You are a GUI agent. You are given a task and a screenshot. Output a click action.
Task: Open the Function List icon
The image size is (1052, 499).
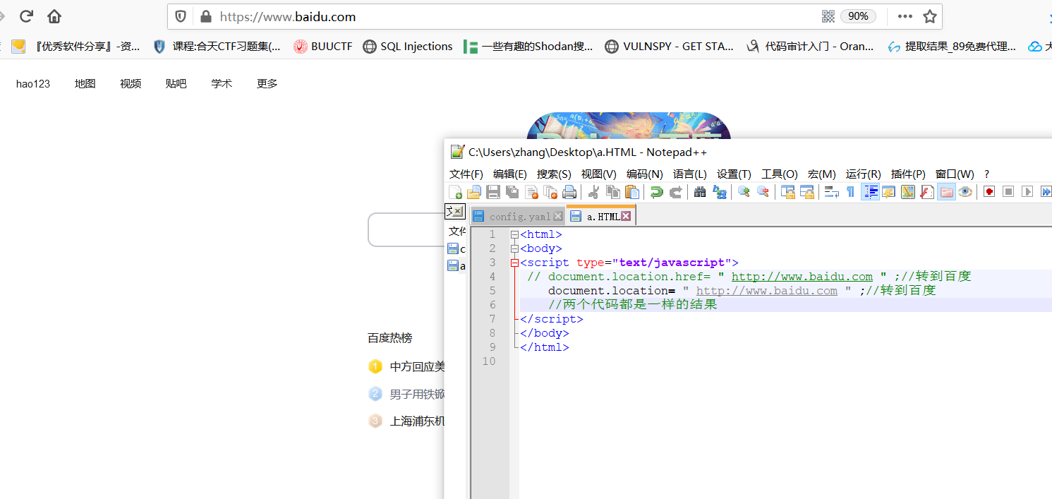click(x=927, y=192)
